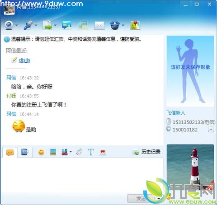Expand the contact number dropdown arrow
Screen dimensions: 217x205
coord(211,130)
